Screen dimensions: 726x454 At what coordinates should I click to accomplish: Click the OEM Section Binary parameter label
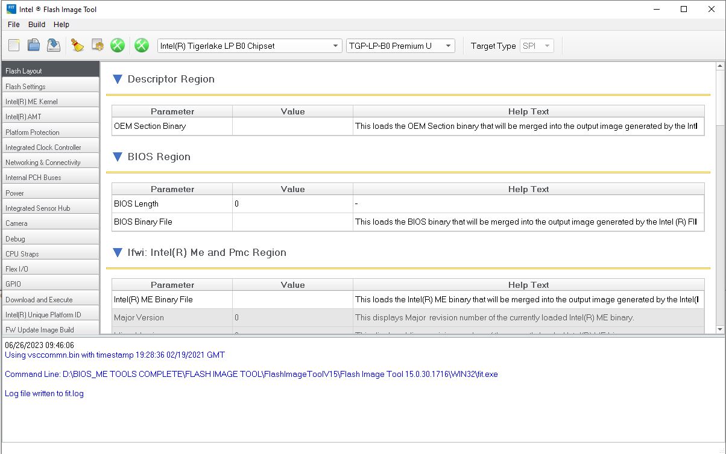pyautogui.click(x=150, y=126)
